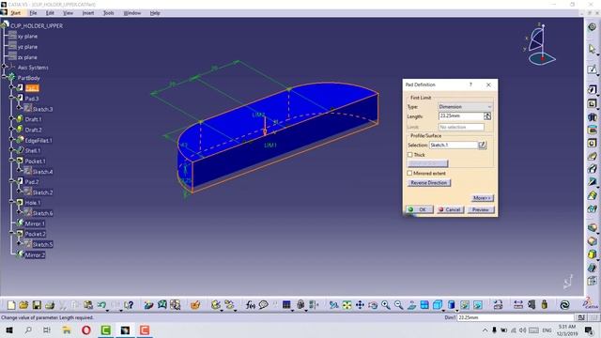Enable the Thick checkbox

(410, 154)
